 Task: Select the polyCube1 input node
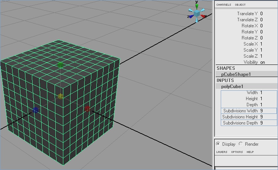[x=232, y=87]
